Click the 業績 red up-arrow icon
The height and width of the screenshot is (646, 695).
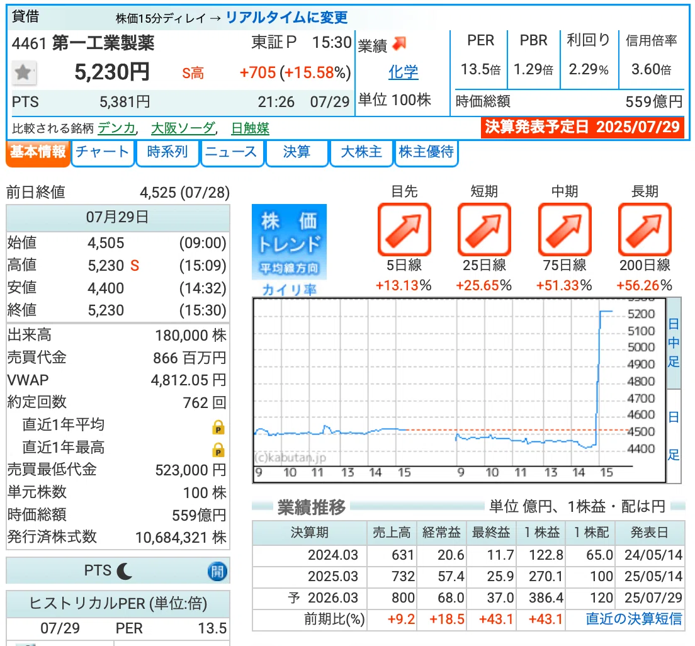399,43
